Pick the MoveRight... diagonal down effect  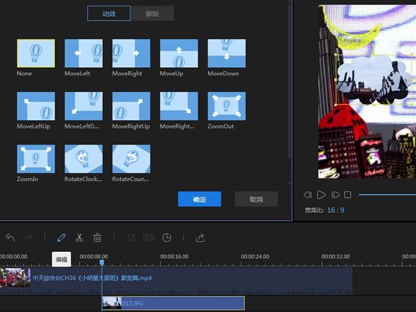[179, 106]
